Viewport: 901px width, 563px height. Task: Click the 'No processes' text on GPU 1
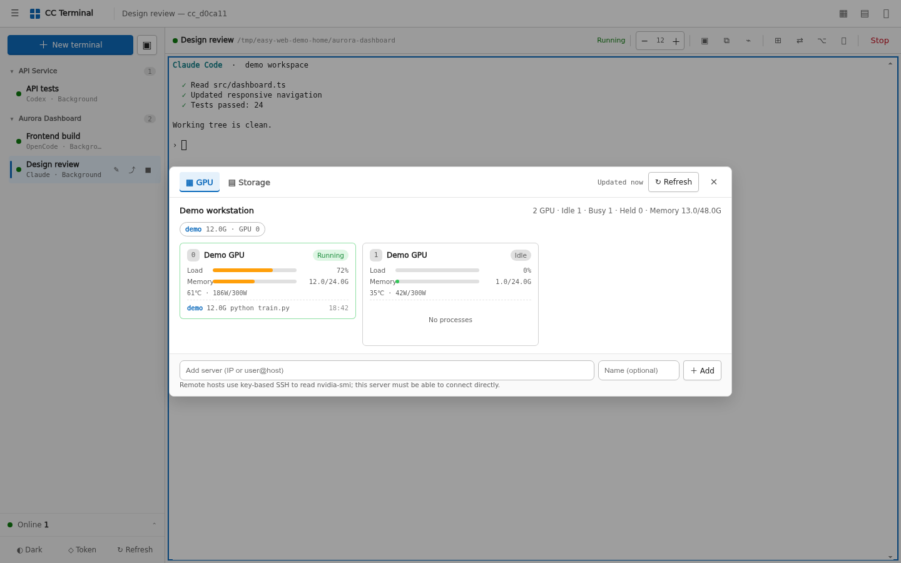[450, 320]
